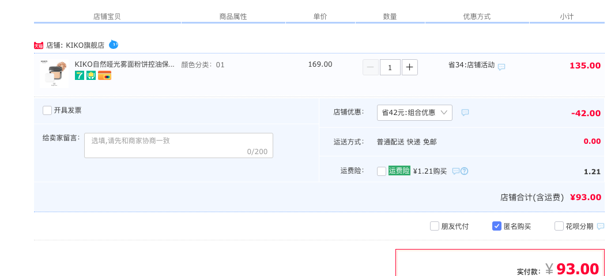Increase quantity with the plus button
Screen dimensions: 611x276
pyautogui.click(x=409, y=67)
